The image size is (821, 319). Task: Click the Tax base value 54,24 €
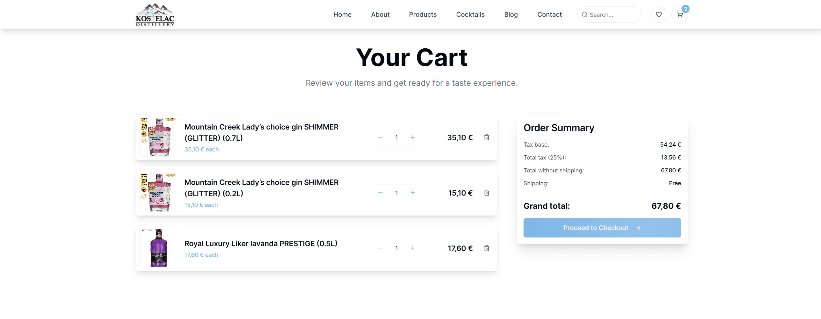670,145
